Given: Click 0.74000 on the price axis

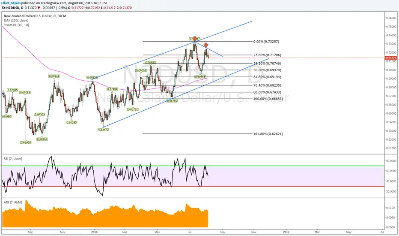Looking at the screenshot, I should pos(391,35).
